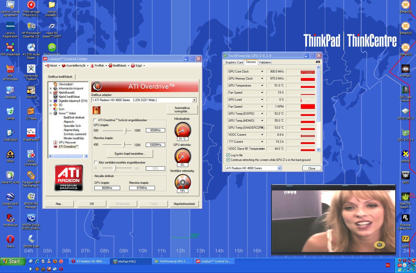Toggle the Log to file checkbox
This screenshot has height=273, width=416.
(x=228, y=155)
